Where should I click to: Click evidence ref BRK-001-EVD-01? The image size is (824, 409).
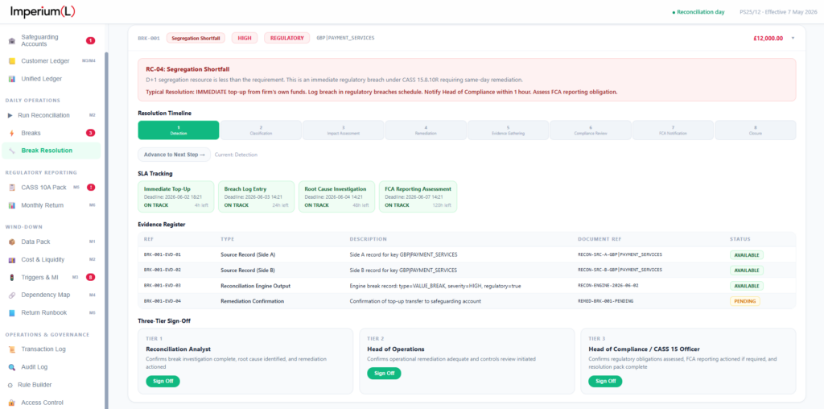tap(163, 254)
